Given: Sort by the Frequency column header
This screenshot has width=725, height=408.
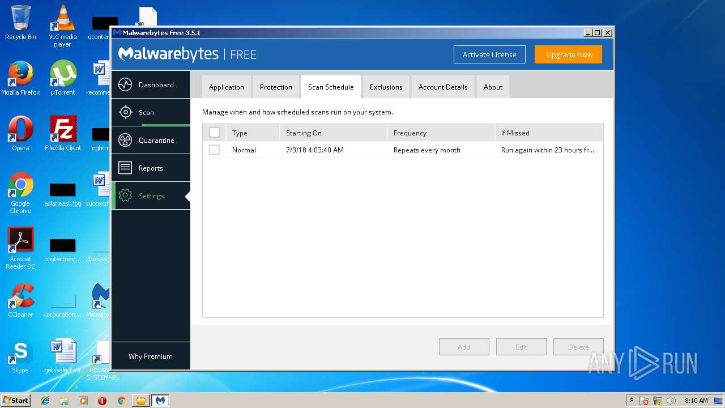Looking at the screenshot, I should click(441, 133).
